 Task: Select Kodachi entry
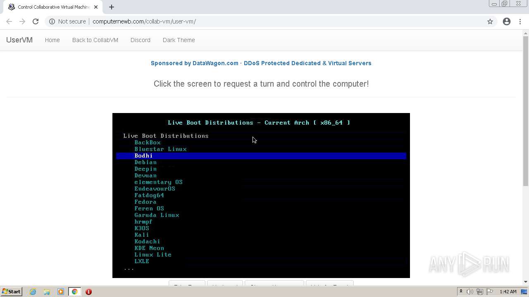[x=147, y=241]
